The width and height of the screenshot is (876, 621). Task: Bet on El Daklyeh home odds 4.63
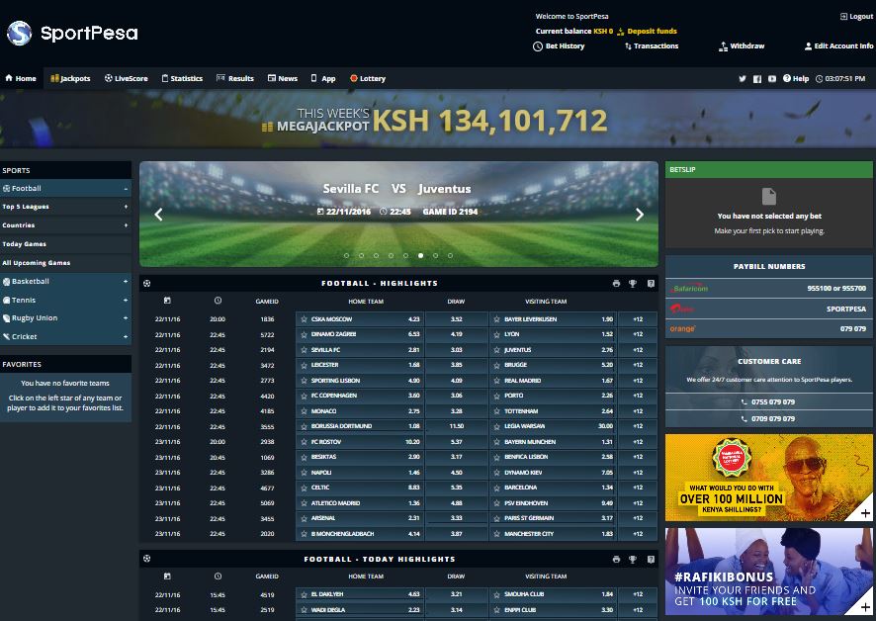(360, 594)
